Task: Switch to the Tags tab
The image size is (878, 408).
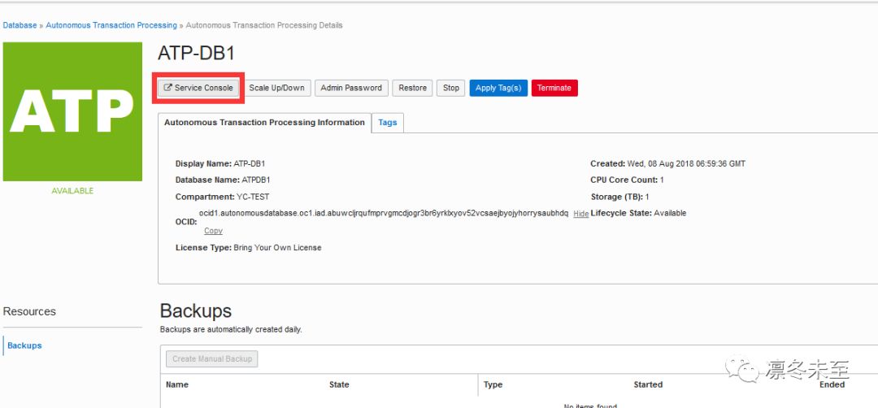Action: coord(388,123)
